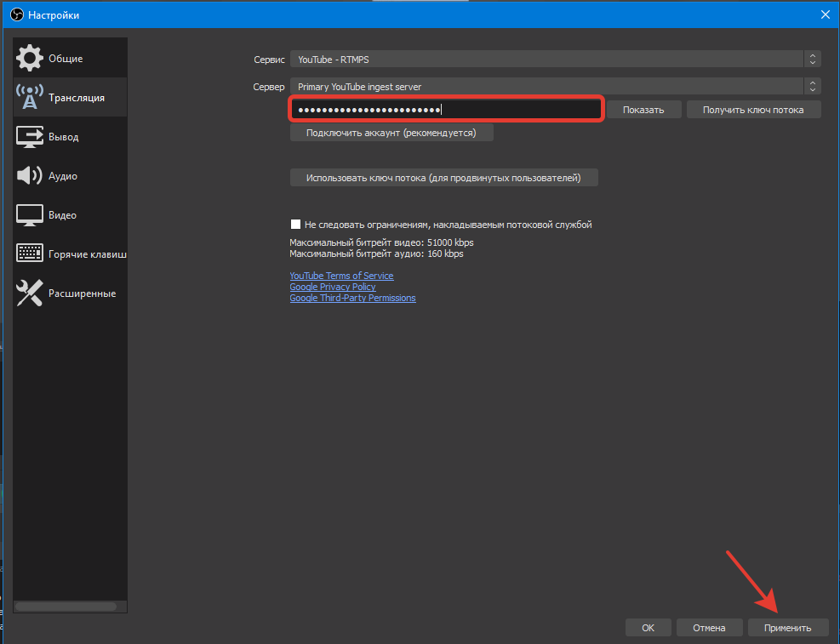840x644 pixels.
Task: Enable the Не следовать ограничениям checkbox
Action: pyautogui.click(x=296, y=225)
